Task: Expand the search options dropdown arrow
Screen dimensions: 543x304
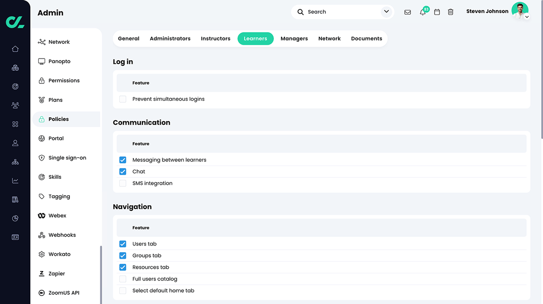Action: [387, 12]
